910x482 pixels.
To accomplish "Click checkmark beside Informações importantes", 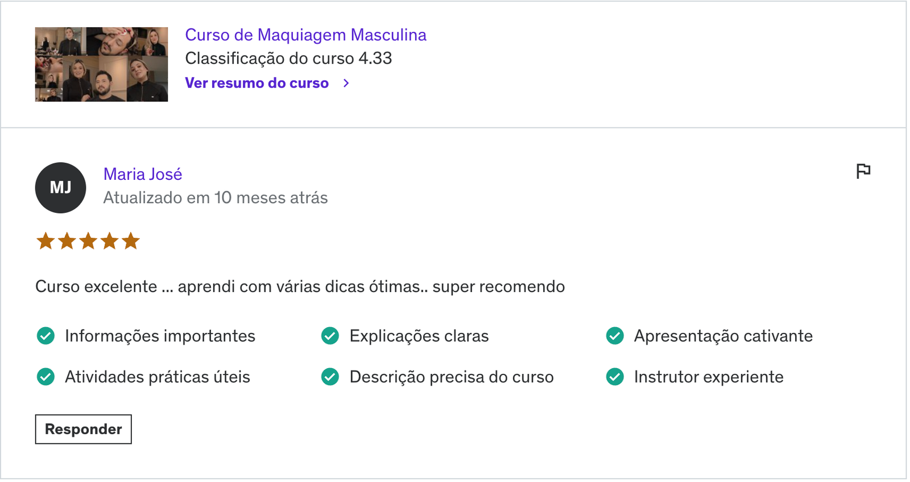I will click(x=45, y=336).
